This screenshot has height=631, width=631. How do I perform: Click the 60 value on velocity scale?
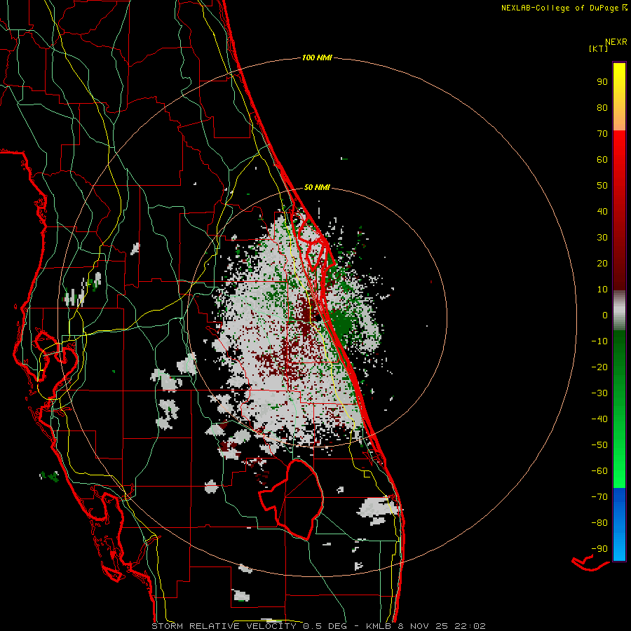(x=602, y=160)
